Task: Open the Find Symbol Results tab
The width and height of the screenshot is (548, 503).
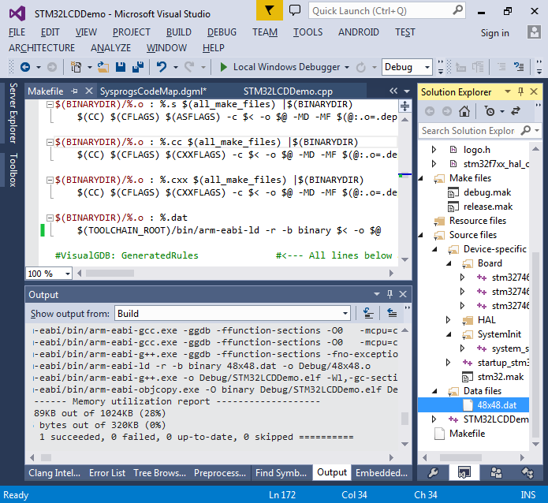Action: [x=281, y=472]
